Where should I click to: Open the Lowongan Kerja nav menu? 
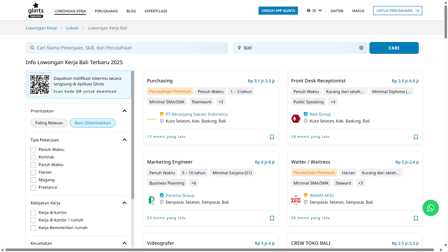70,11
